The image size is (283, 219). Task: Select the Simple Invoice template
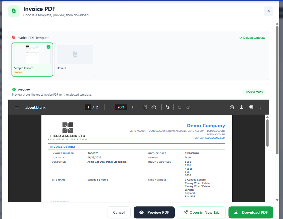click(32, 60)
